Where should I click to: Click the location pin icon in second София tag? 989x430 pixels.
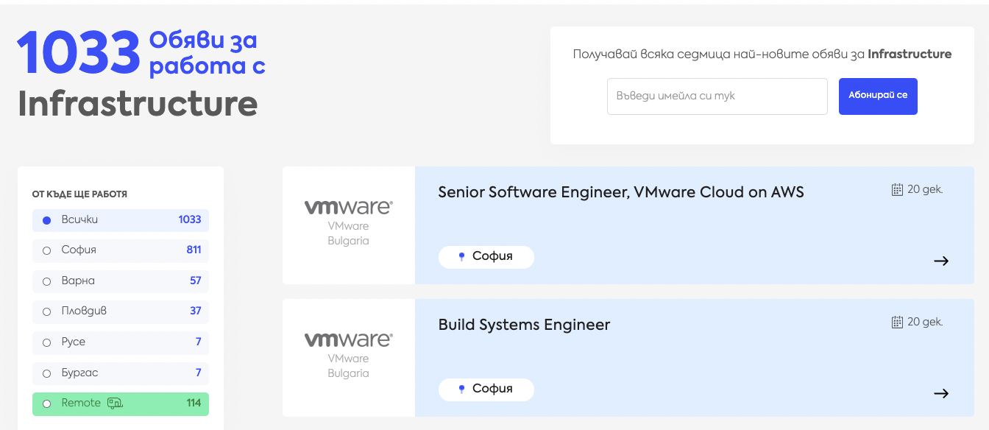[461, 390]
